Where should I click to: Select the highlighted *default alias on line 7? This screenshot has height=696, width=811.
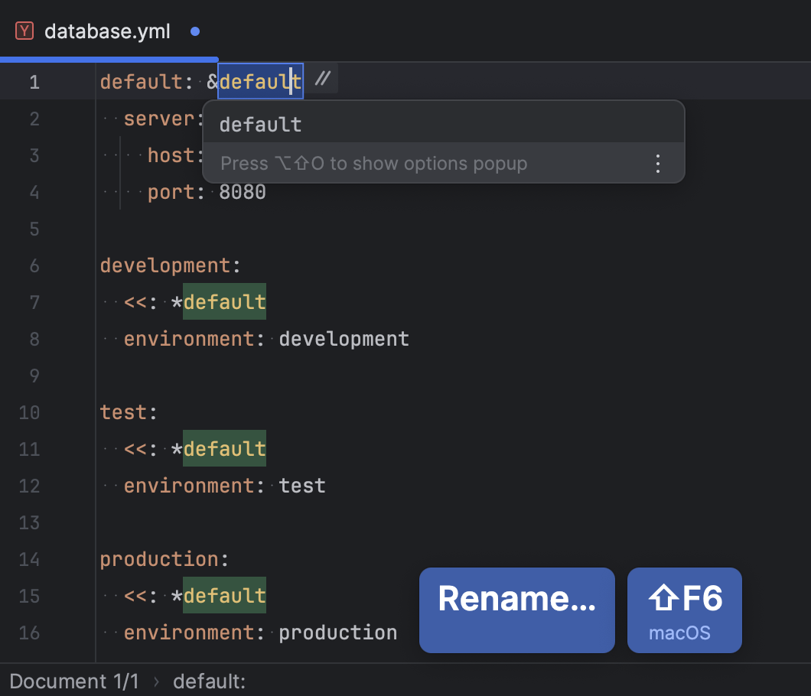(223, 301)
